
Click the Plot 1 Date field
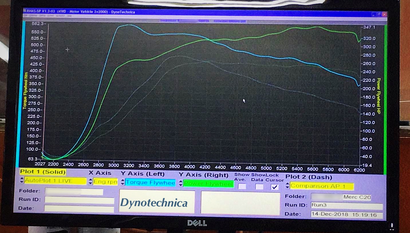pyautogui.click(x=79, y=209)
